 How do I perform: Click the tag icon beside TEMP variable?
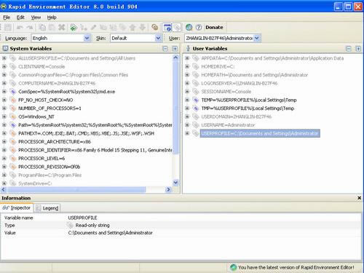pos(196,100)
